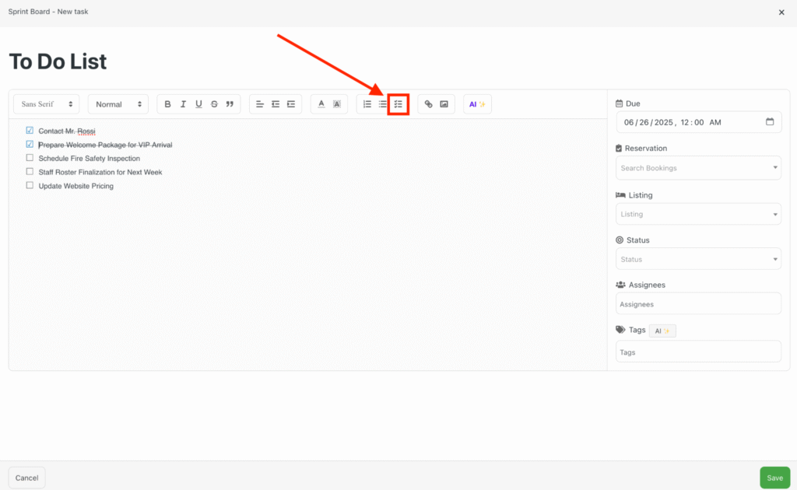
Task: Toggle italic formatting
Action: pyautogui.click(x=183, y=103)
